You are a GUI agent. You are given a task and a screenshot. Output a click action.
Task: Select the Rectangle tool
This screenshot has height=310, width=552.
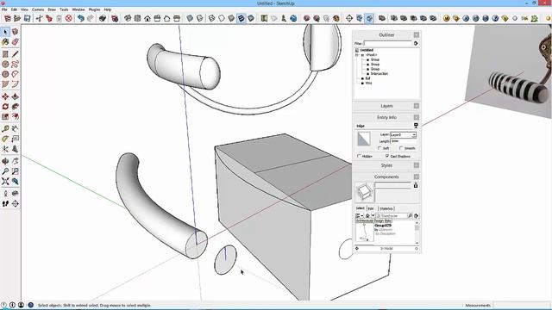tap(5, 54)
